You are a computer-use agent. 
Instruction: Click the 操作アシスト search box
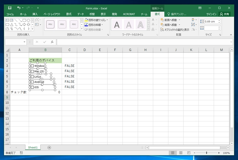click(x=177, y=14)
